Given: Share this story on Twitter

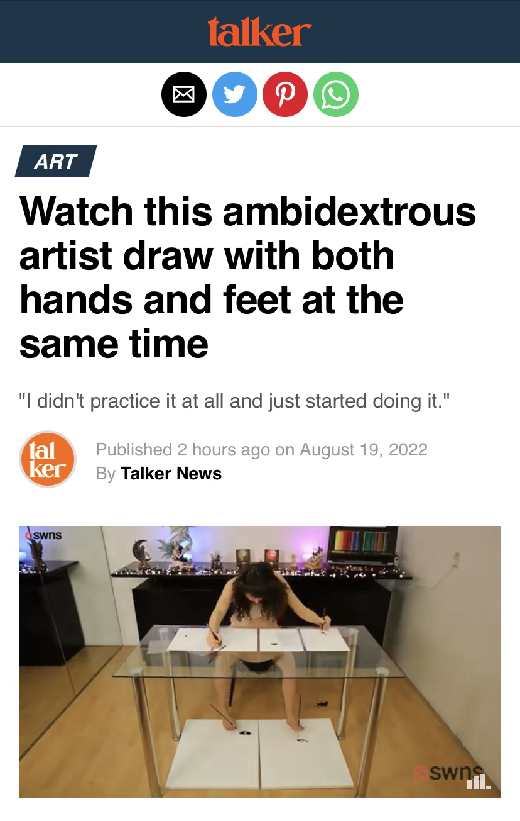Looking at the screenshot, I should click(x=234, y=94).
